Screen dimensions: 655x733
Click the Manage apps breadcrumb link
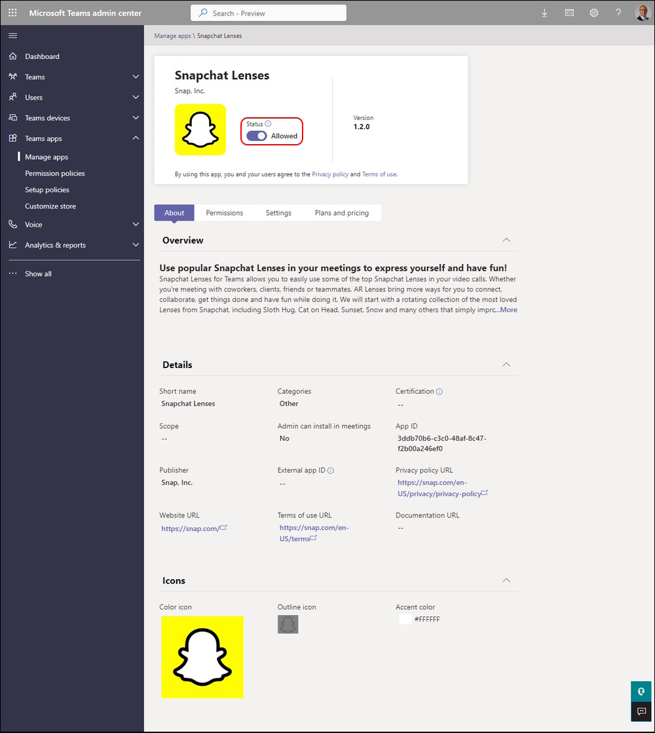tap(172, 36)
